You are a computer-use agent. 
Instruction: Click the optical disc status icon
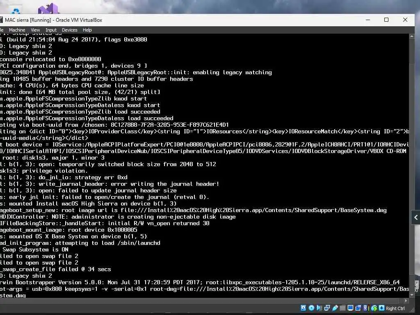311,308
